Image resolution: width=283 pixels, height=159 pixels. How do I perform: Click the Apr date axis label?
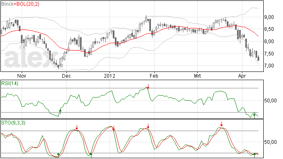tap(242, 76)
